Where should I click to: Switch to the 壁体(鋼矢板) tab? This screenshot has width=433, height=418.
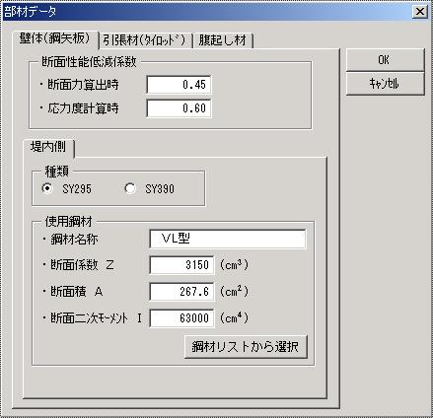[x=55, y=39]
